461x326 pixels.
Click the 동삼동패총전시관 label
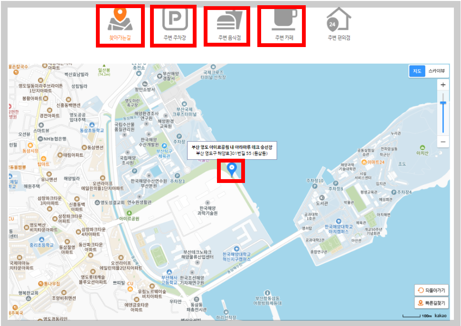click(x=197, y=307)
